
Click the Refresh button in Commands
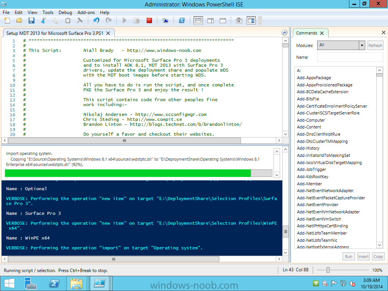tap(375, 45)
